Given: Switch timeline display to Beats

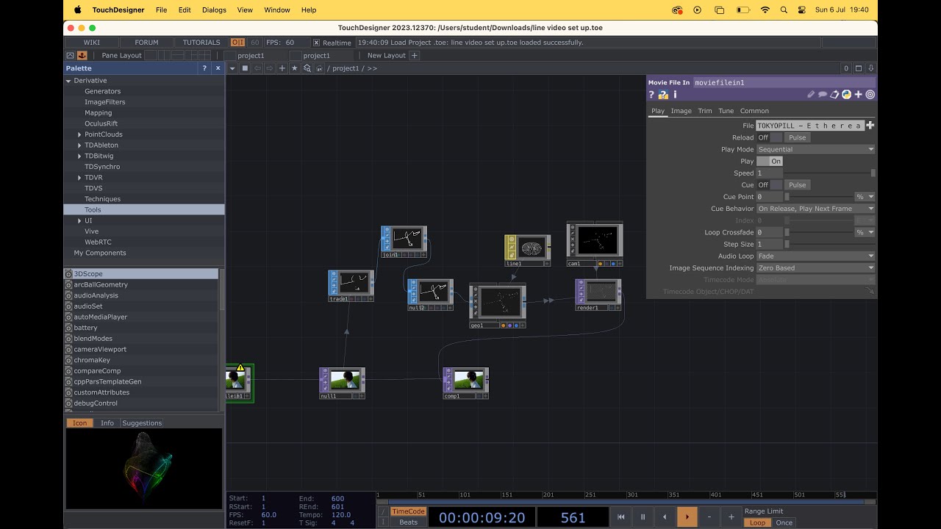Looking at the screenshot, I should pos(408,522).
